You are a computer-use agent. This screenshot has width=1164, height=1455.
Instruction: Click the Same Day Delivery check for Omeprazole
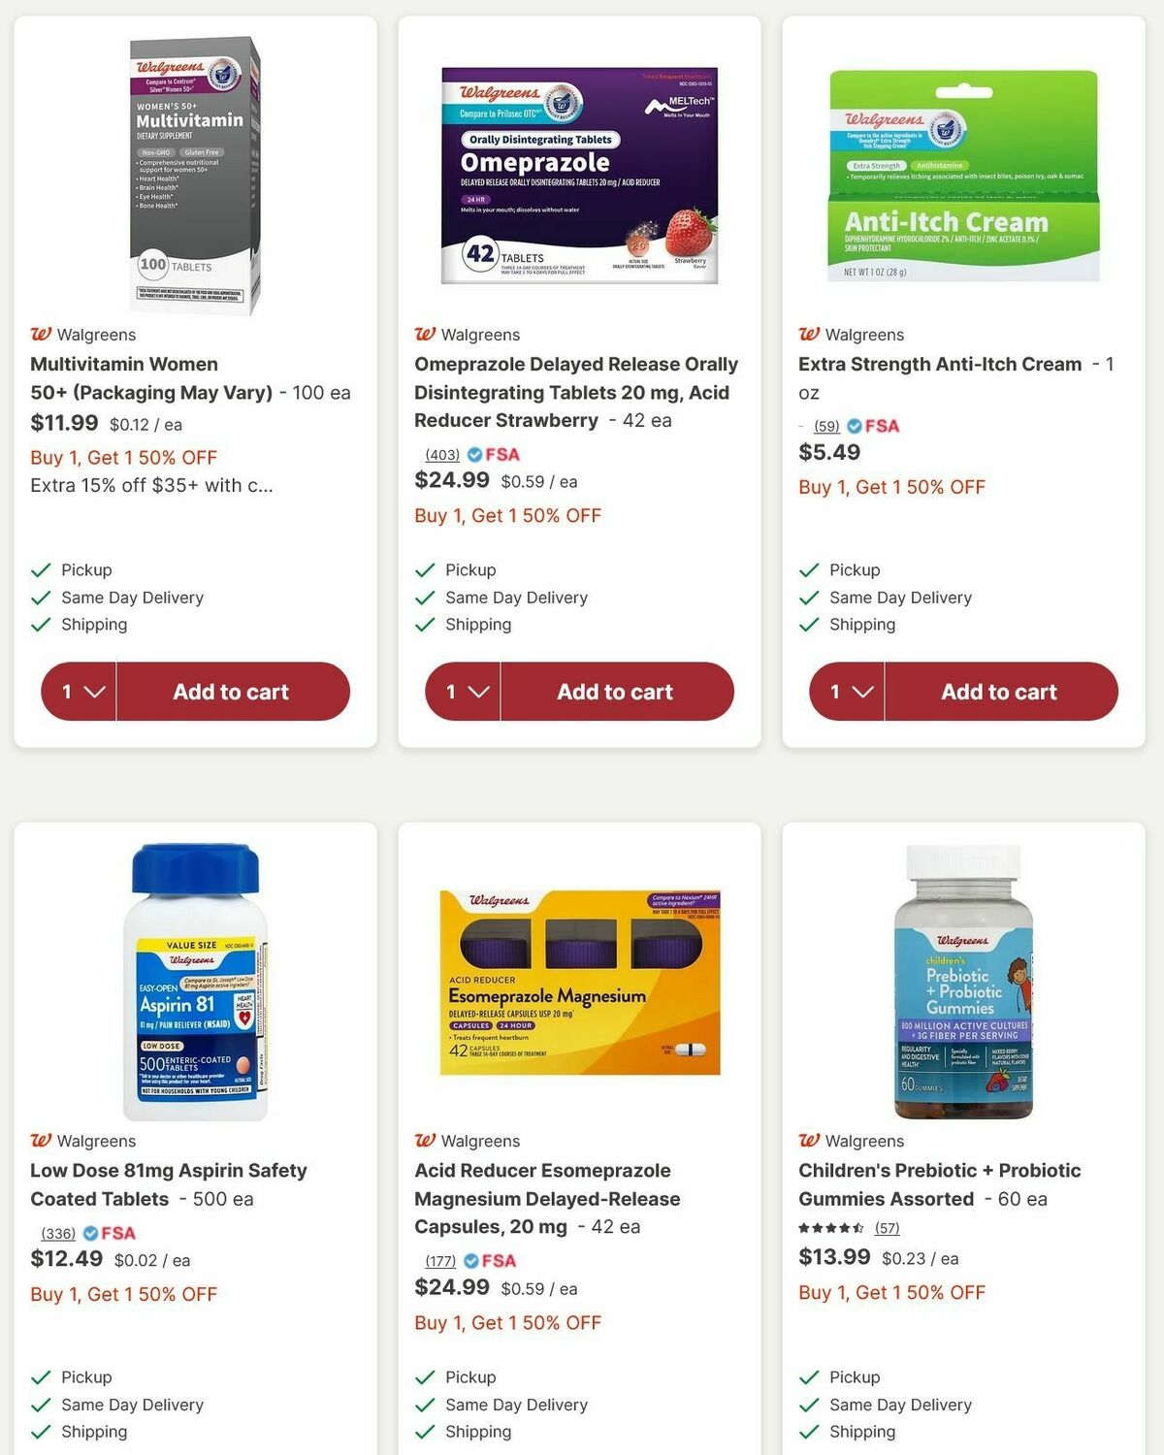pos(424,597)
